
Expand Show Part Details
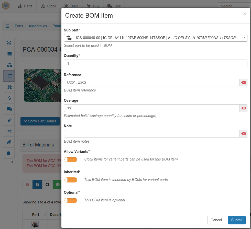coord(40,121)
